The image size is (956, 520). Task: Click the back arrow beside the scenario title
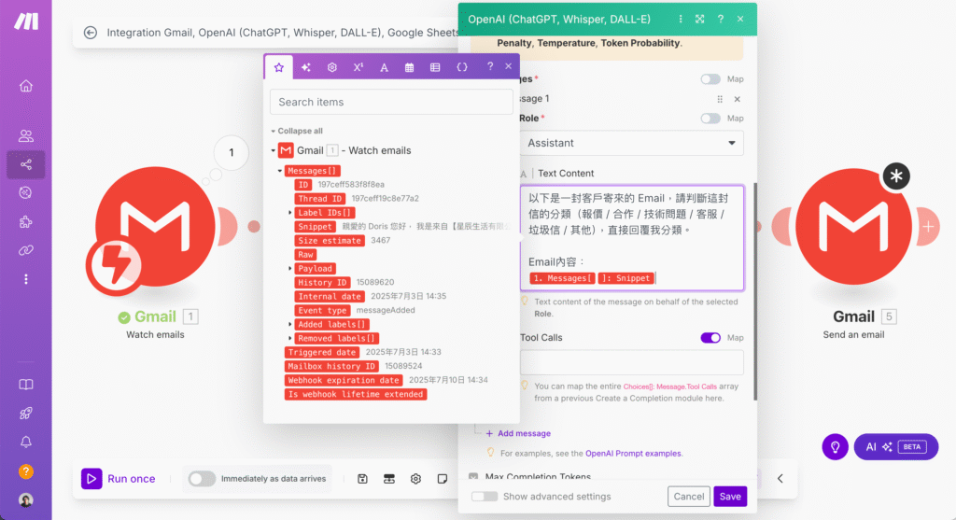(x=91, y=33)
